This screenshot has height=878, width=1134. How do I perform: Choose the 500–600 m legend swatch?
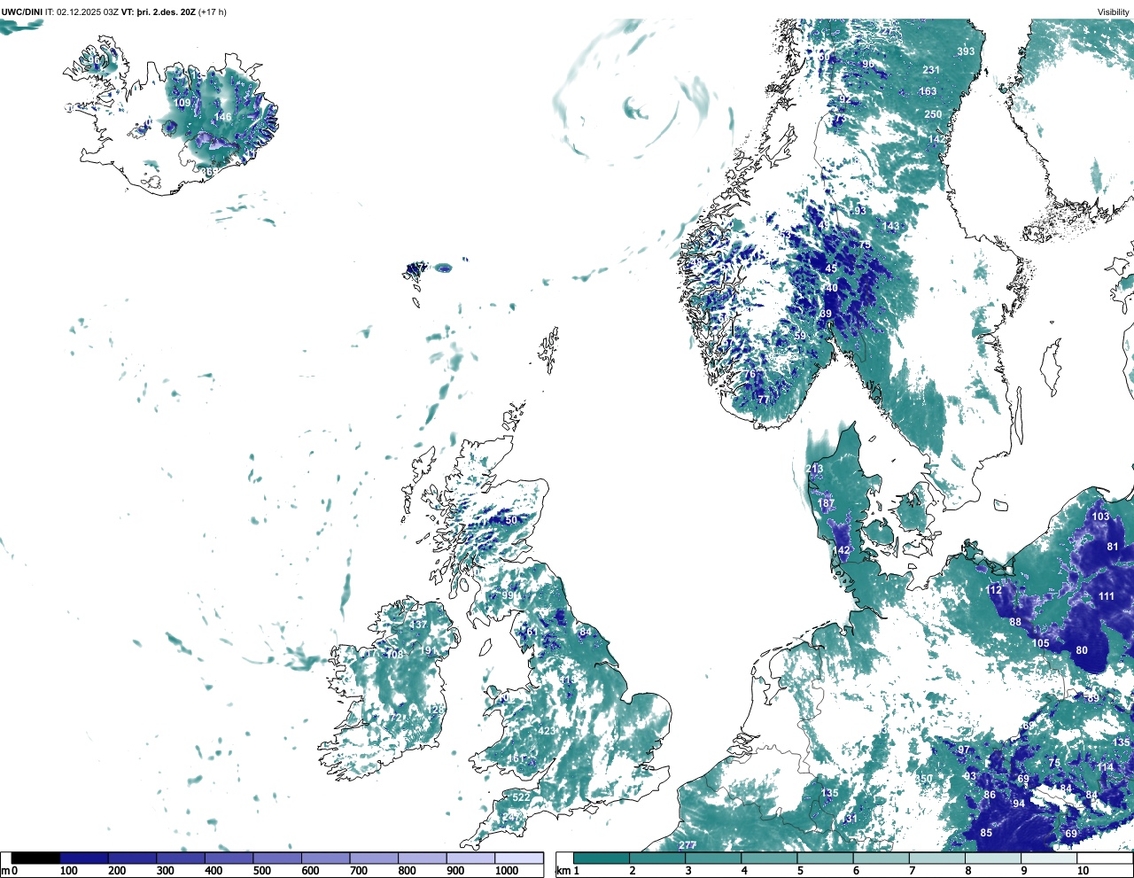coord(277,858)
